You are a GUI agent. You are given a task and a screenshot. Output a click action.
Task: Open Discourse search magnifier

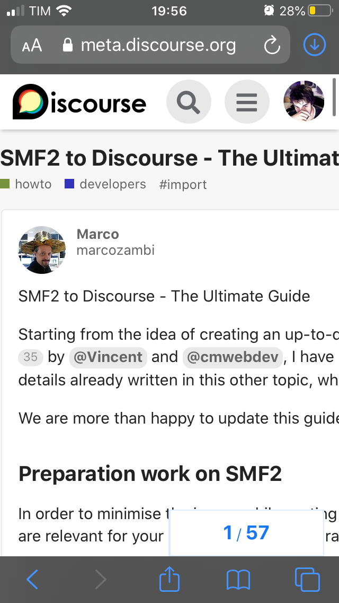[189, 101]
